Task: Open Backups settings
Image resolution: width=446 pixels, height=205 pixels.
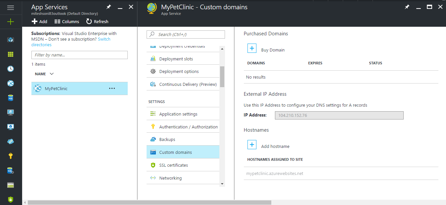Action: (183, 139)
